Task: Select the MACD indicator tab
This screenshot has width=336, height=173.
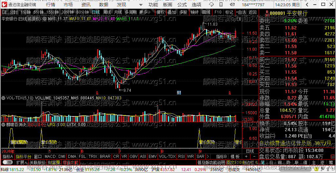Action: [x=50, y=156]
